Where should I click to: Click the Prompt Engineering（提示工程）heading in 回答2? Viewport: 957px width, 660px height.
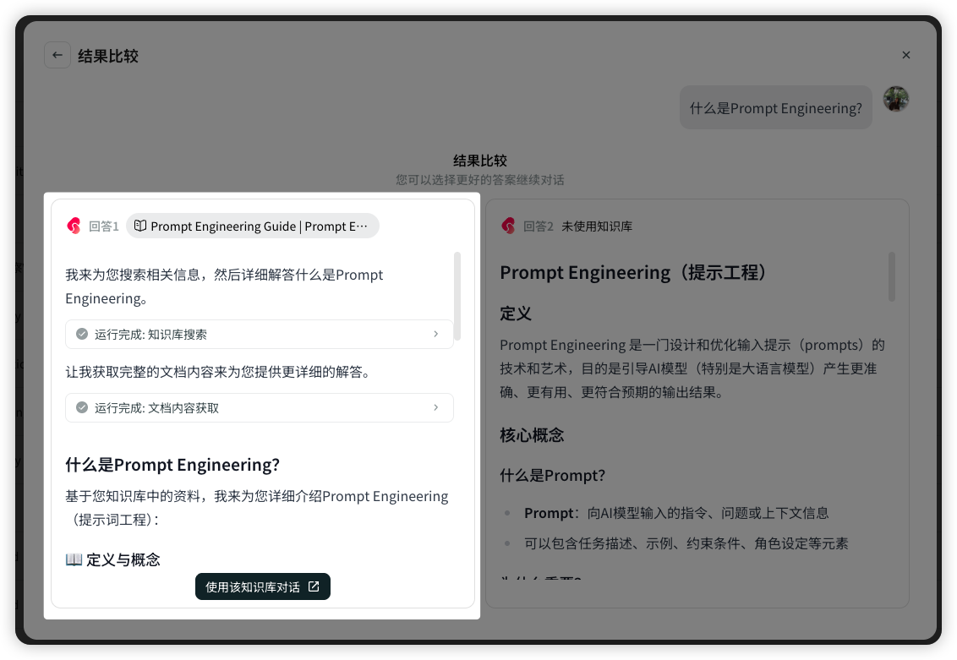coord(635,272)
